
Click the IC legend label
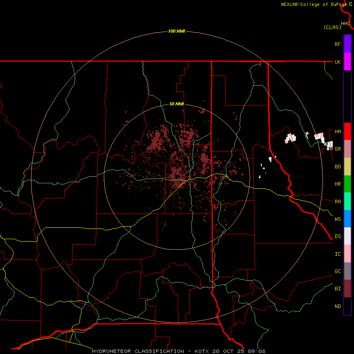point(337,254)
